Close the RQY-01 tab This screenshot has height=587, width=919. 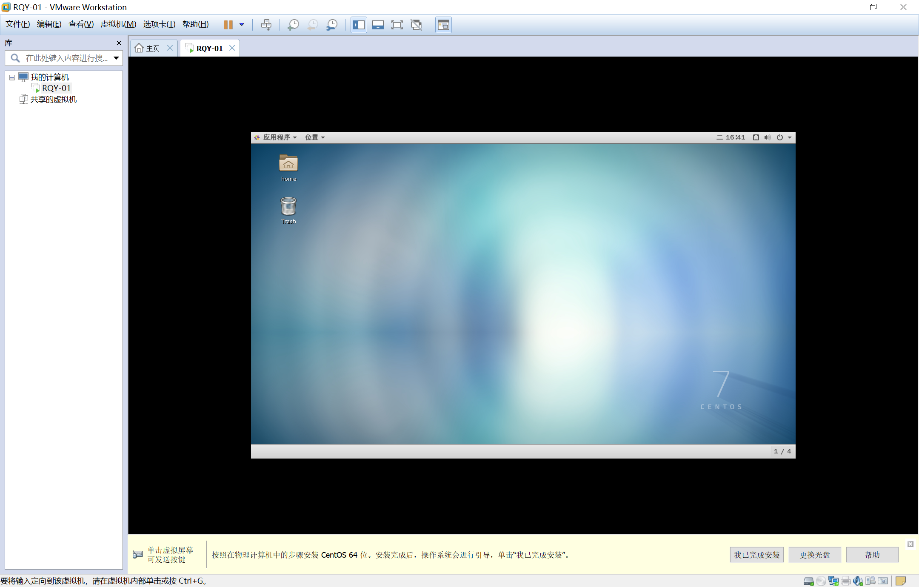[x=232, y=48]
